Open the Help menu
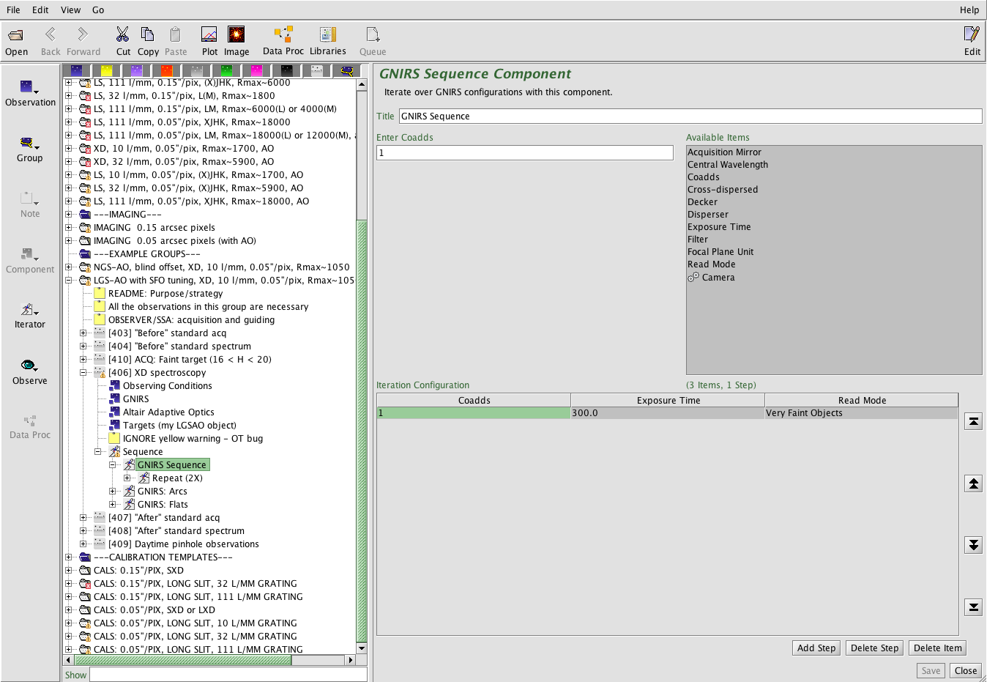Screen dimensions: 987x682 pos(969,10)
